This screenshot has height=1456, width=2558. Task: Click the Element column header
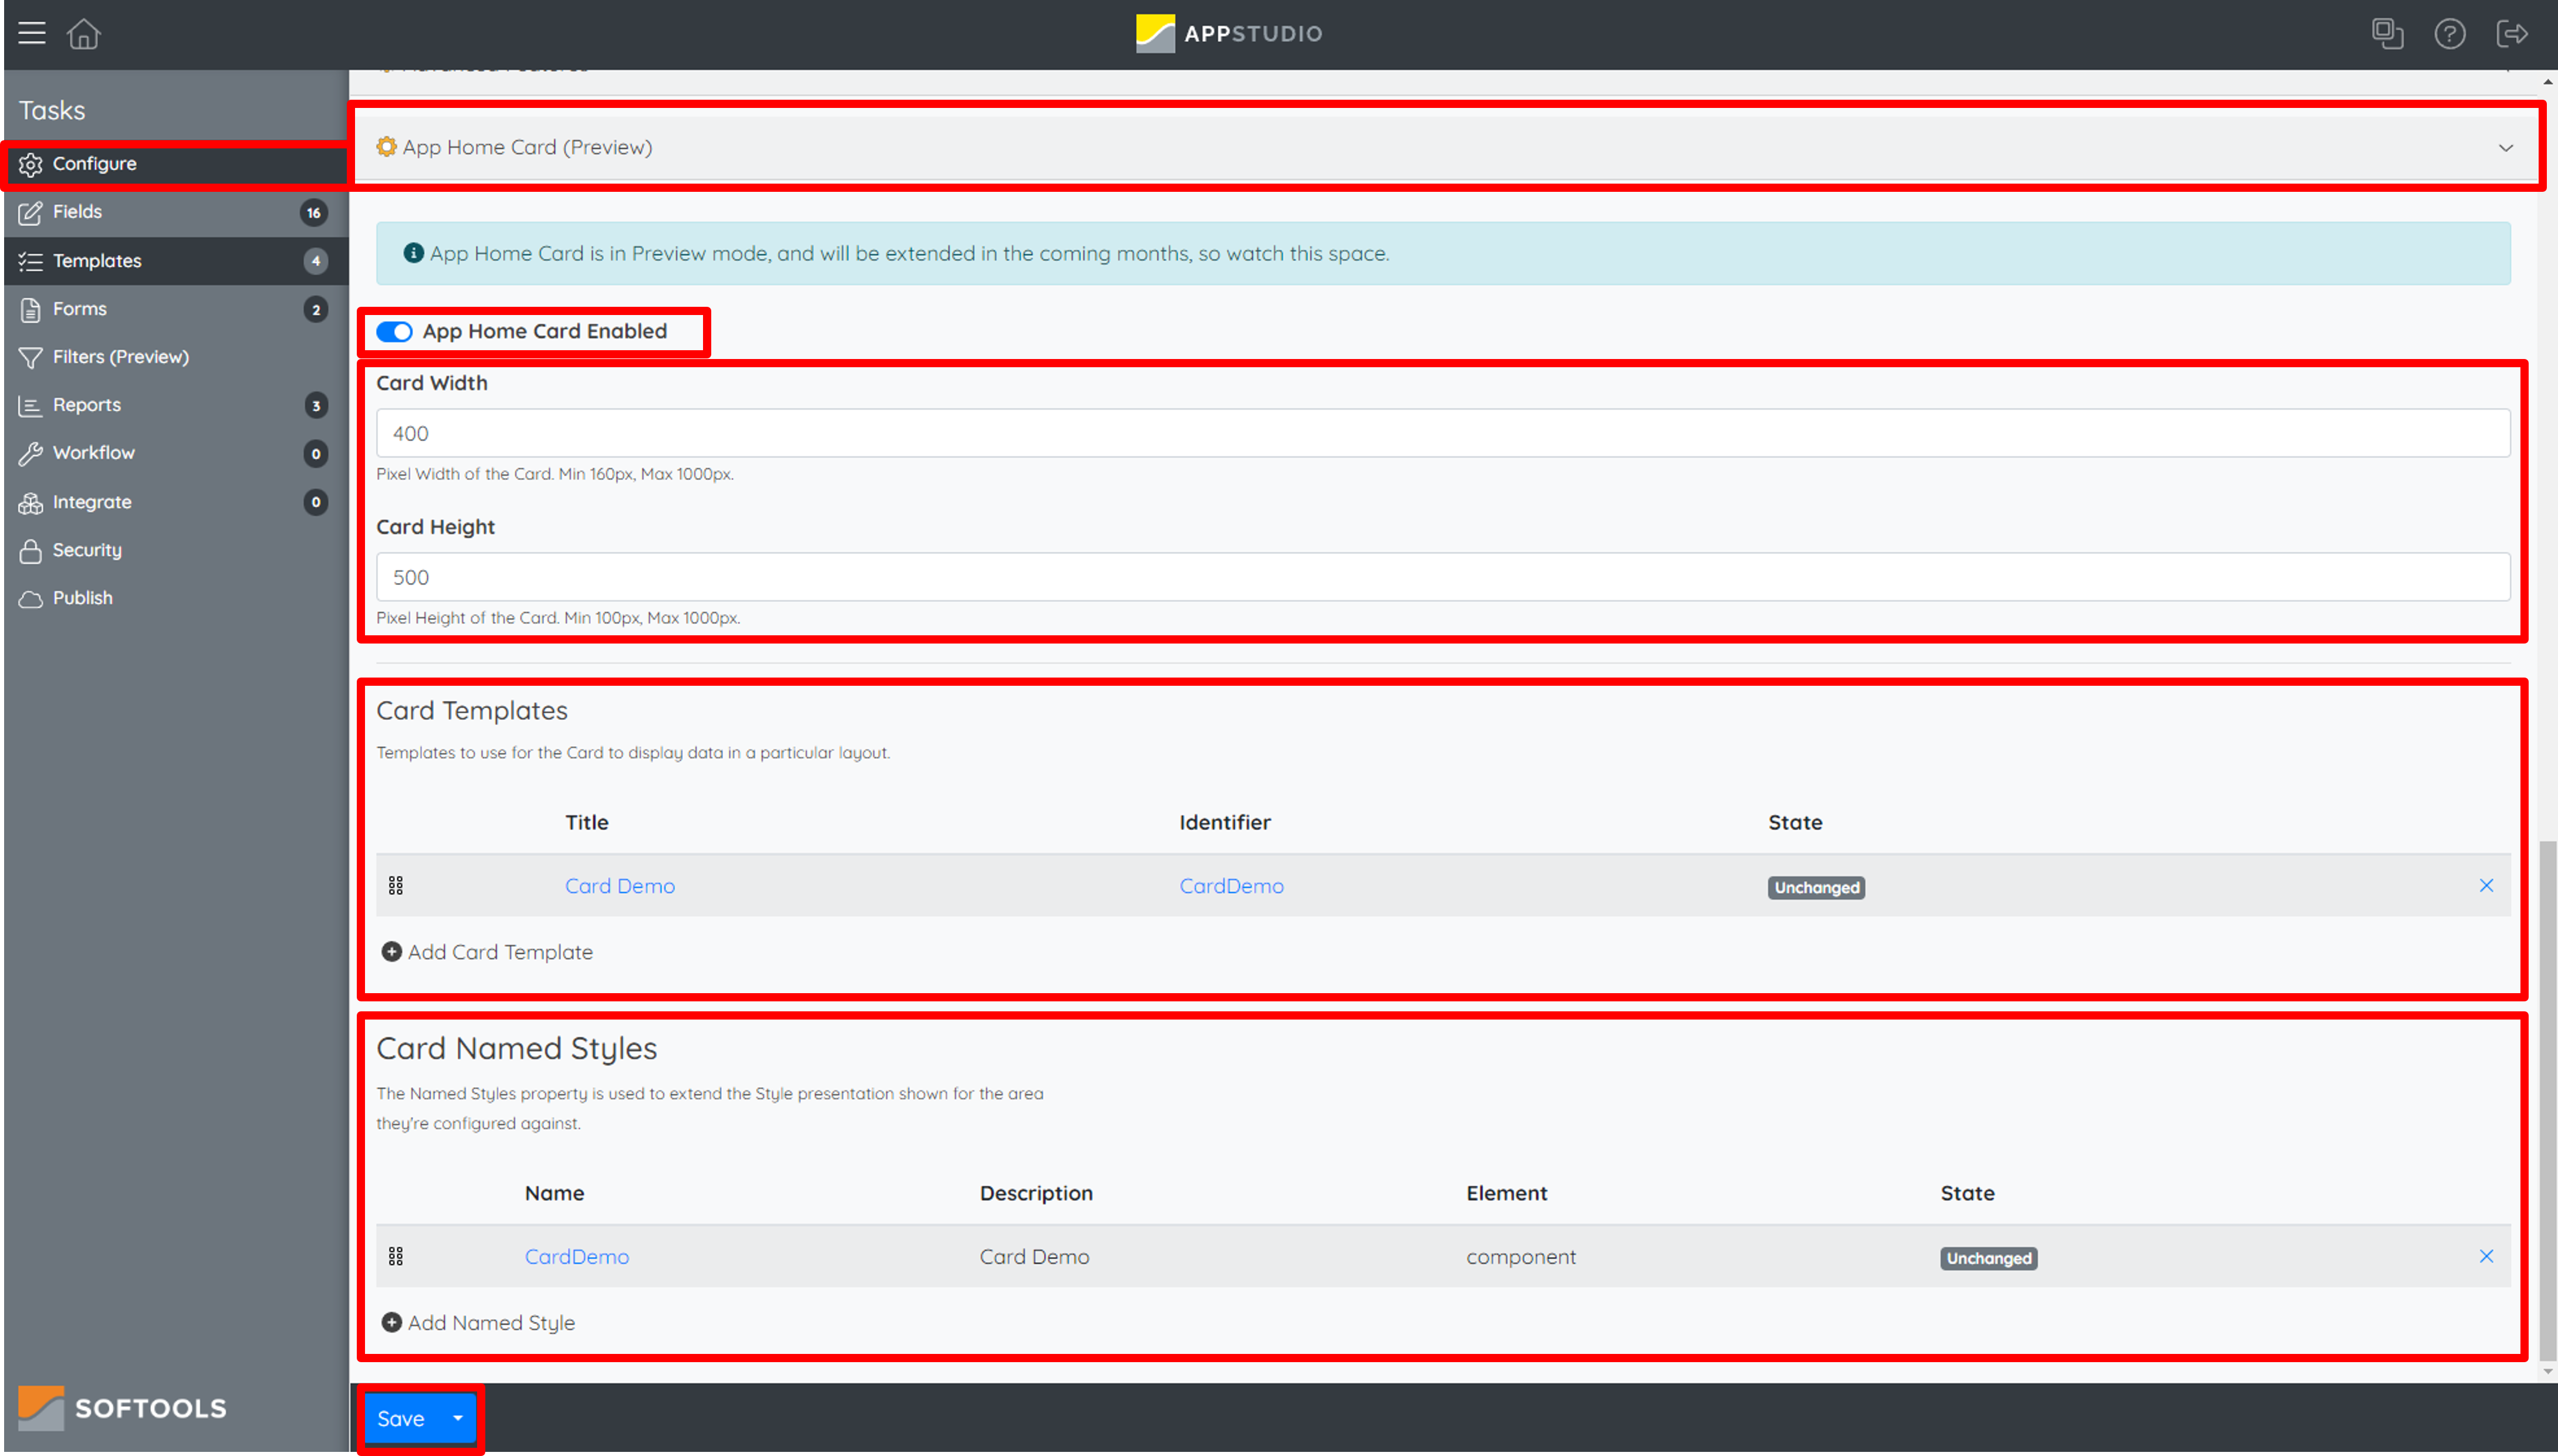click(1506, 1193)
